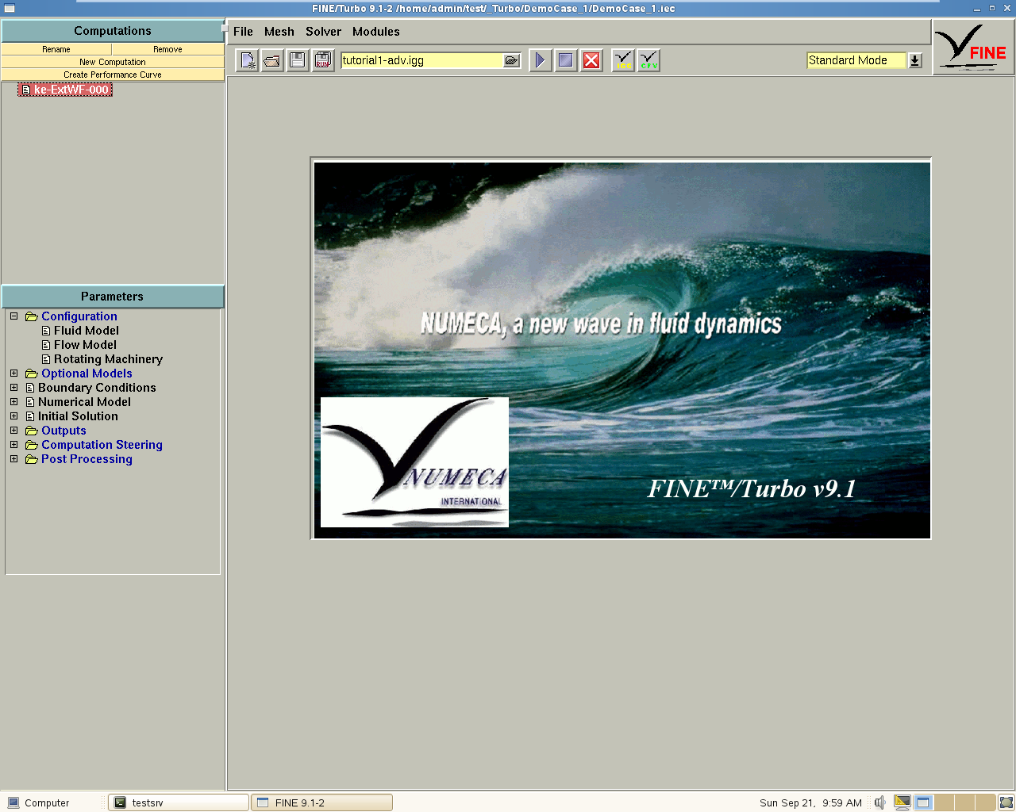Open the Modules menu
Image resolution: width=1016 pixels, height=812 pixels.
(x=376, y=32)
